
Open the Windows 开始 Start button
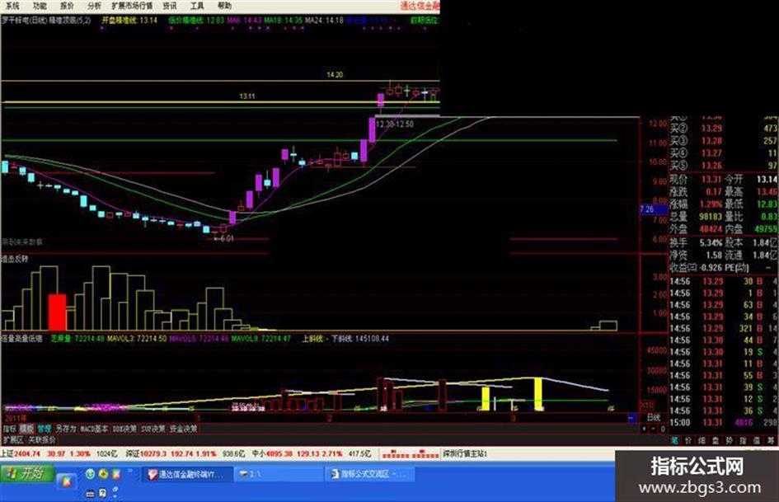(27, 474)
